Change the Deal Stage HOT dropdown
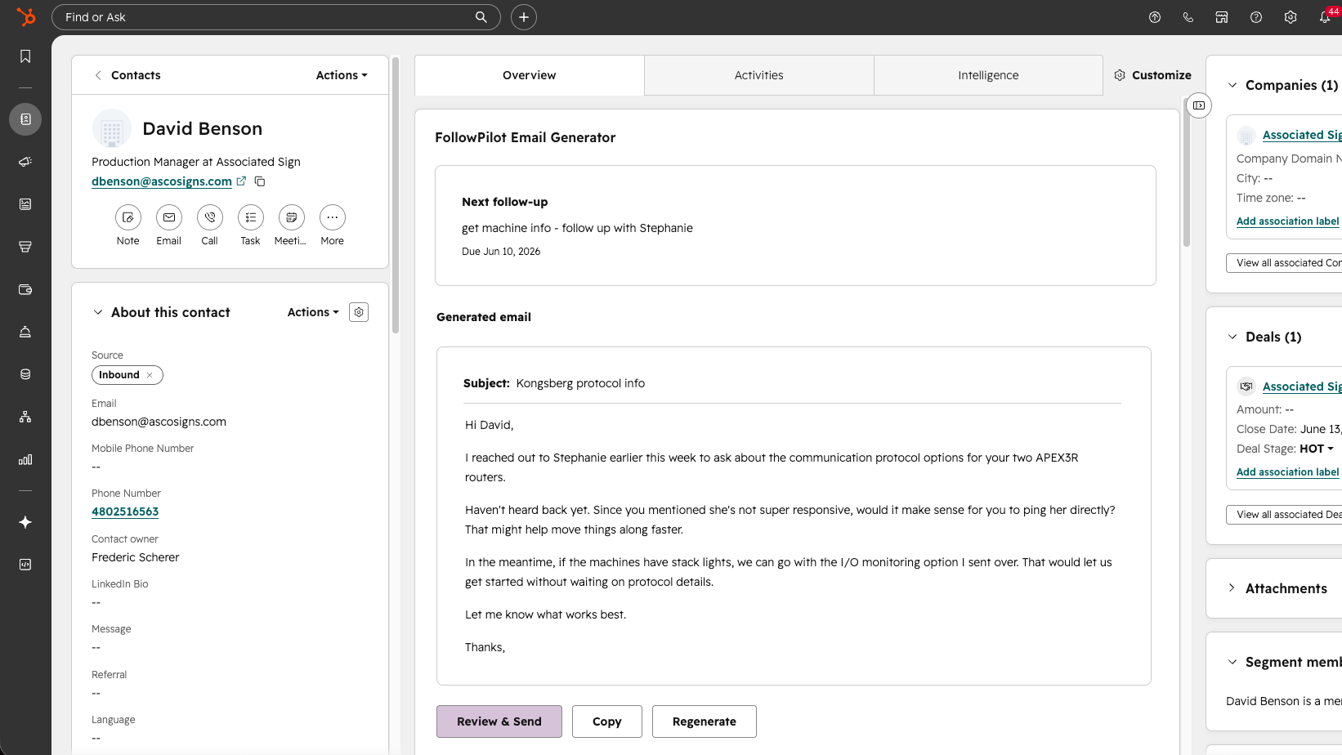The height and width of the screenshot is (755, 1342). (x=1317, y=449)
